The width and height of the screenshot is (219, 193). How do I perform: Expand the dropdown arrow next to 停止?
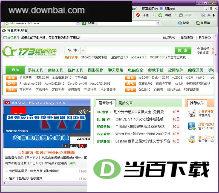153,15
